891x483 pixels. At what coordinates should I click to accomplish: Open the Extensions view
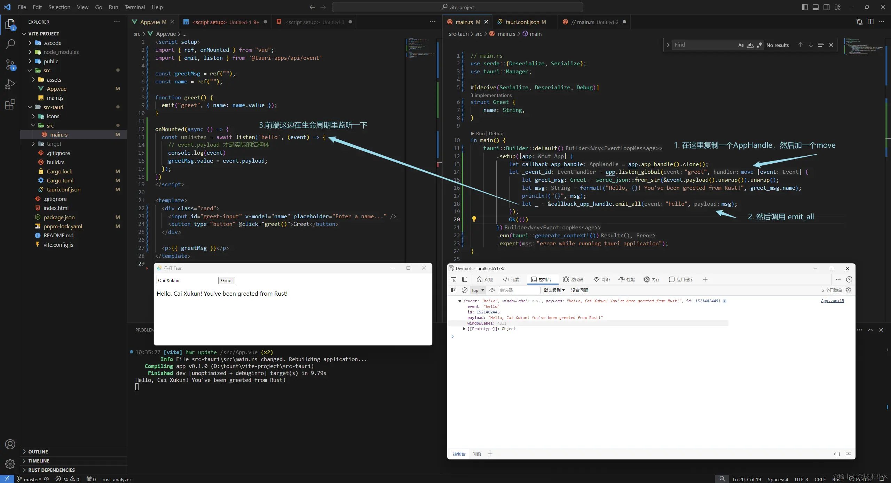pos(10,105)
